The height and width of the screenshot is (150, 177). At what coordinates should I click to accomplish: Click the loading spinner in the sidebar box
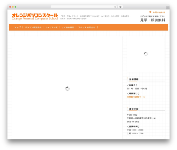(x=146, y=54)
